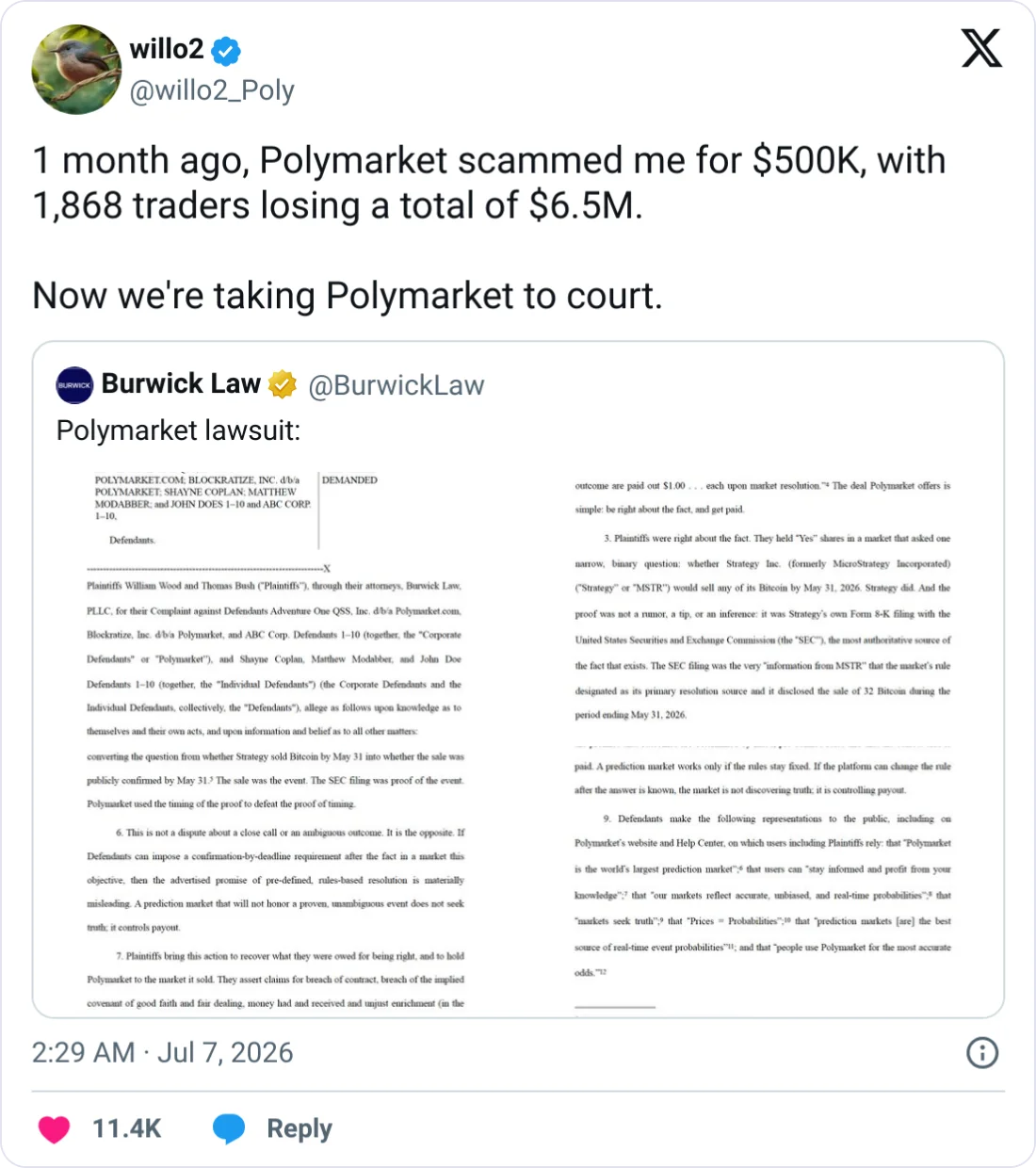Open the tweet info circle icon

pyautogui.click(x=982, y=1052)
